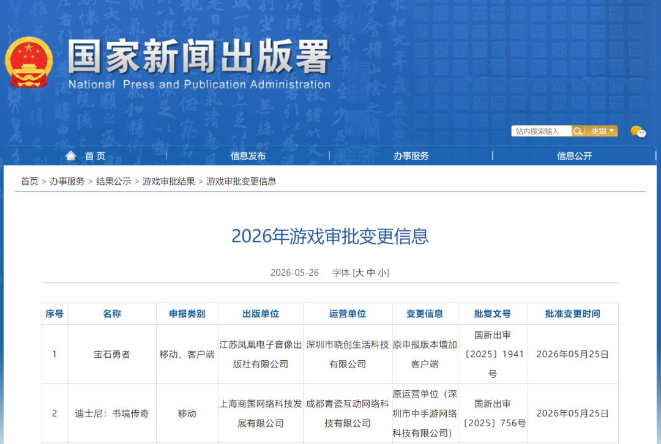Focus the 站内搜索输入 search field
The width and height of the screenshot is (661, 444).
pyautogui.click(x=541, y=131)
